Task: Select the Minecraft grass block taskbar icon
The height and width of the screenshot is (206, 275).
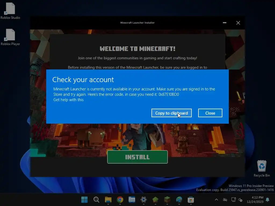Action: pyautogui.click(x=167, y=200)
